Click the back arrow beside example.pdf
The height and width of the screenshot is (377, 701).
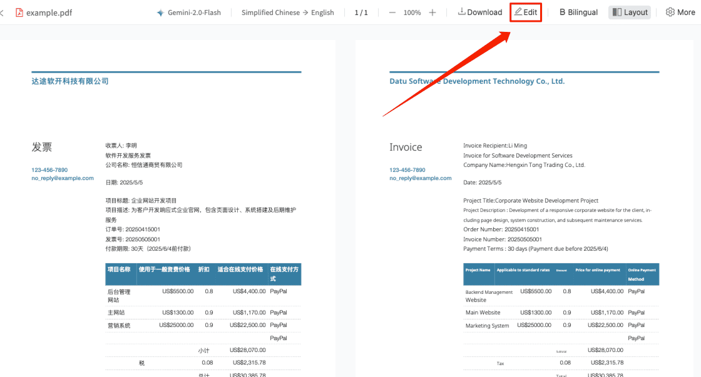(2, 13)
